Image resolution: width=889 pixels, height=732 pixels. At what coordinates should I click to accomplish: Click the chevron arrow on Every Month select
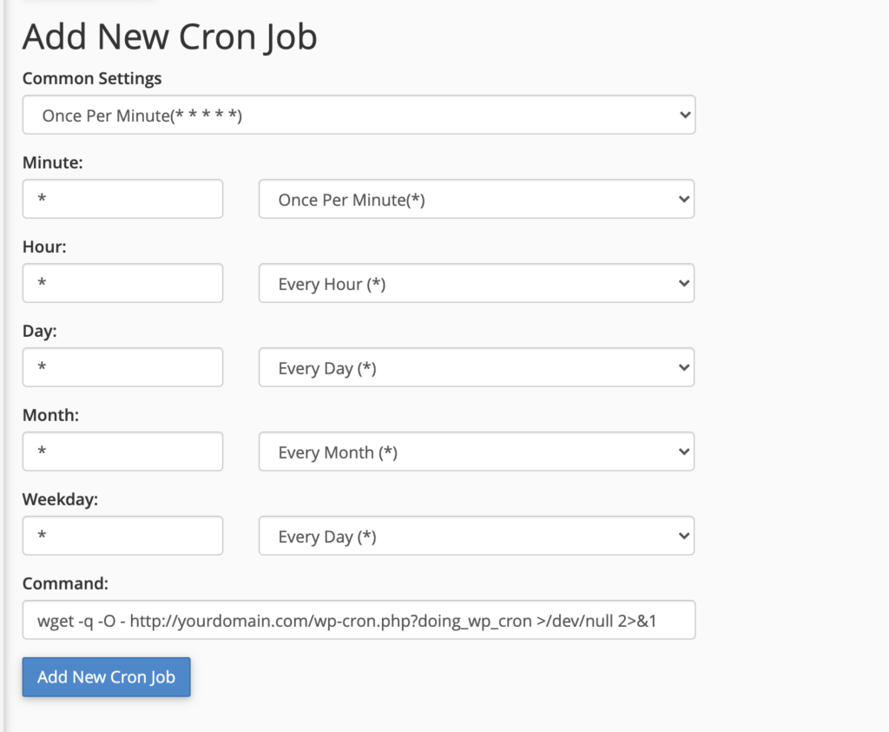684,452
